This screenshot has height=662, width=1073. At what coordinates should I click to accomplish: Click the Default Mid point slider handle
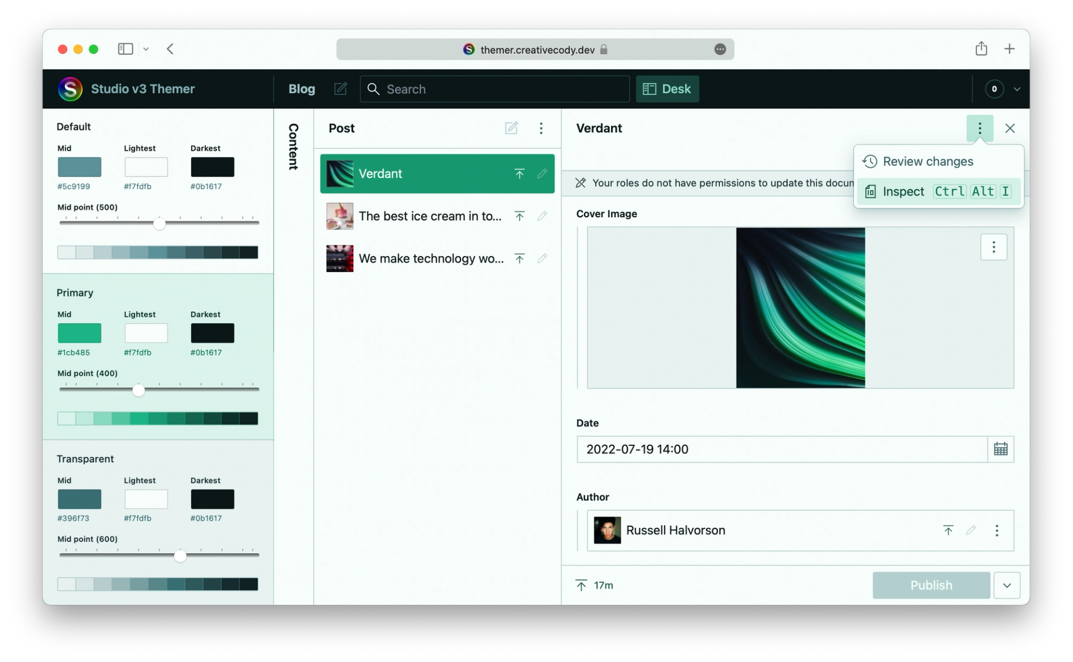159,223
